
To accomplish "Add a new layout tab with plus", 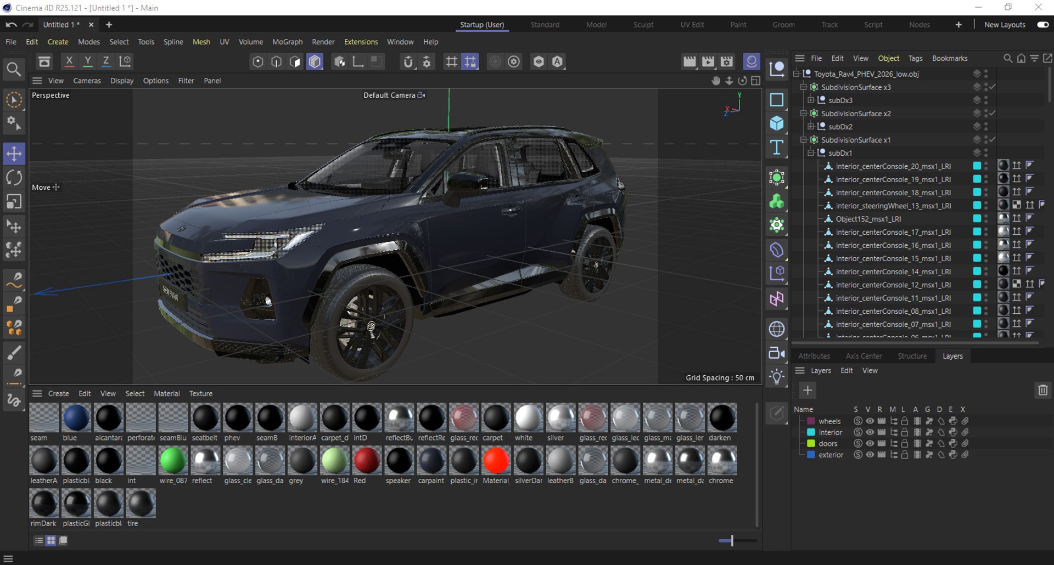I will click(958, 25).
